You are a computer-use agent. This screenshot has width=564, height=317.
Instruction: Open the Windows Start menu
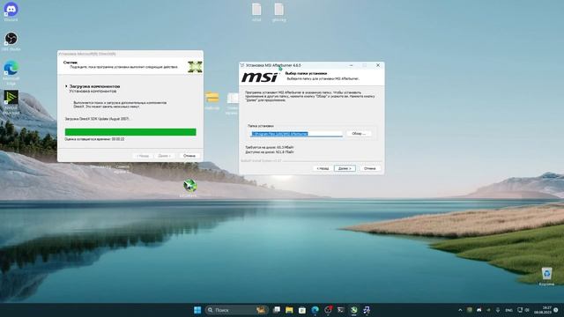197,310
